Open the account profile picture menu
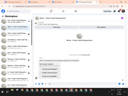The height and width of the screenshot is (96, 128). (x=123, y=11)
